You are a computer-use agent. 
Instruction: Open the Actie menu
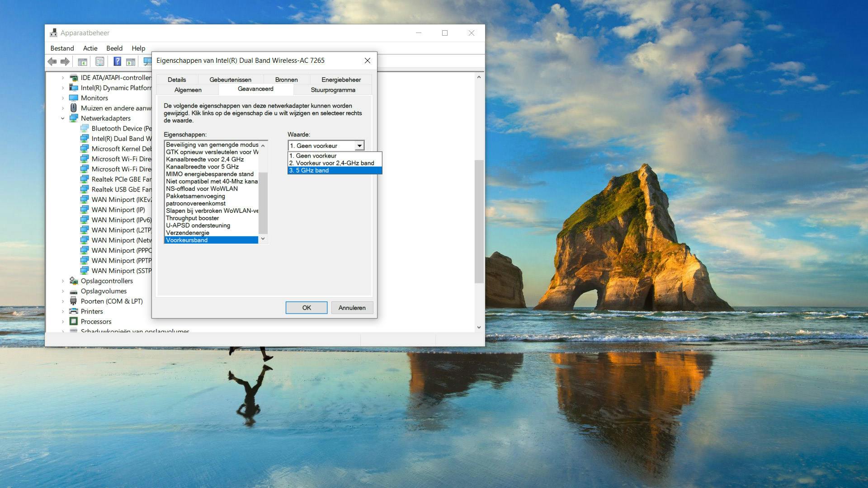(90, 48)
